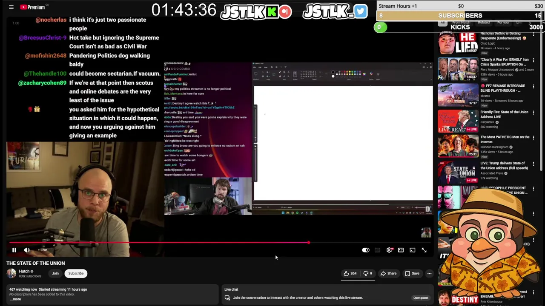
Task: Open the Piers Morgan Uncensored channel name
Action: click(x=497, y=70)
